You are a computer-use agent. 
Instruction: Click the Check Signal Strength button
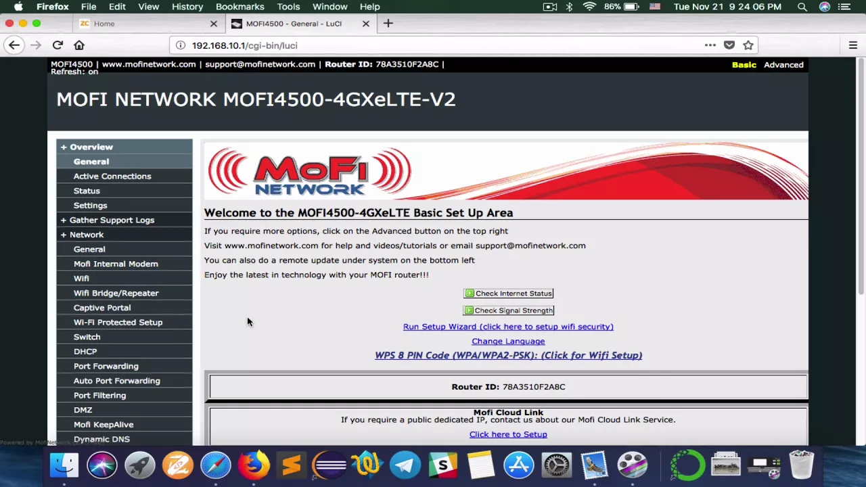pyautogui.click(x=508, y=310)
